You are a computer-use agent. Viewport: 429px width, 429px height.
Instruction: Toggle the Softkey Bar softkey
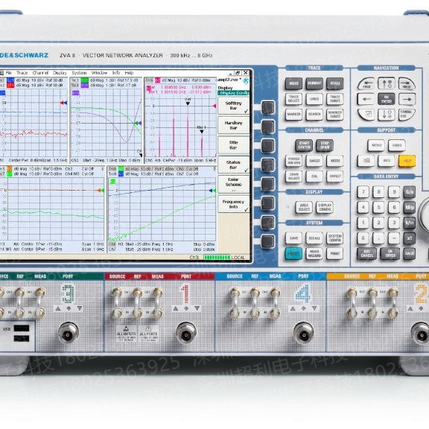pos(233,106)
